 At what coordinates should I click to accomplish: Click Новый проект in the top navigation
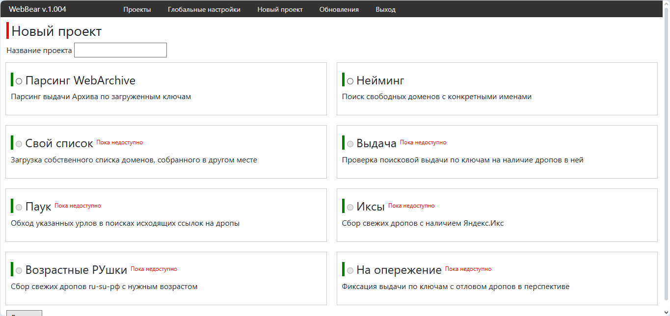pyautogui.click(x=280, y=9)
